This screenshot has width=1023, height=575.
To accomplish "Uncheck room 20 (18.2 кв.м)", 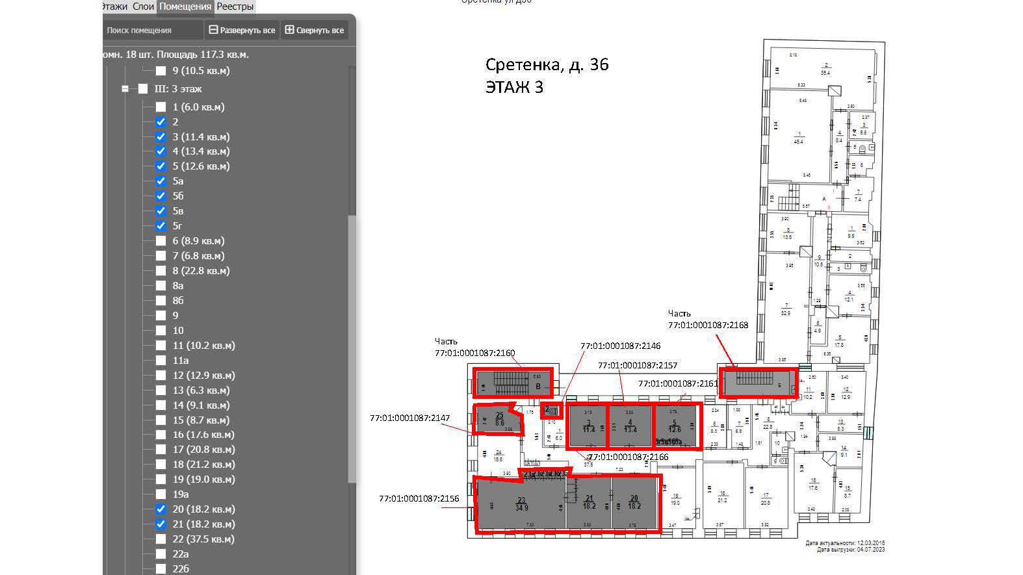I will point(161,509).
